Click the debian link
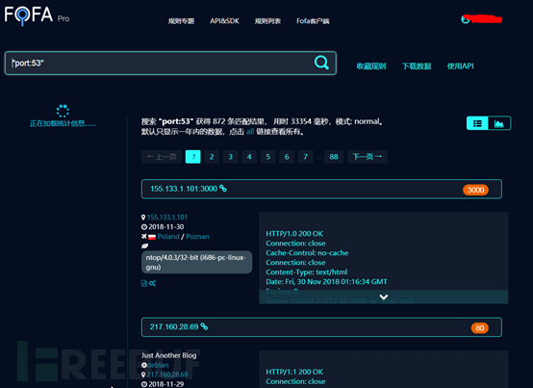533x388 pixels. pos(158,365)
